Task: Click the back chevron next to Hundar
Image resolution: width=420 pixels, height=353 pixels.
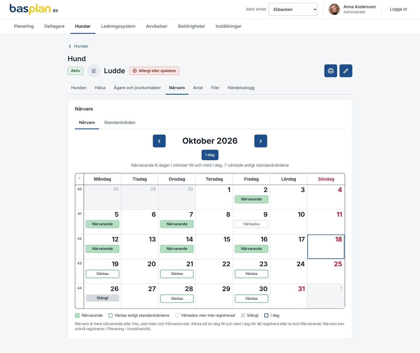Action: pos(70,46)
